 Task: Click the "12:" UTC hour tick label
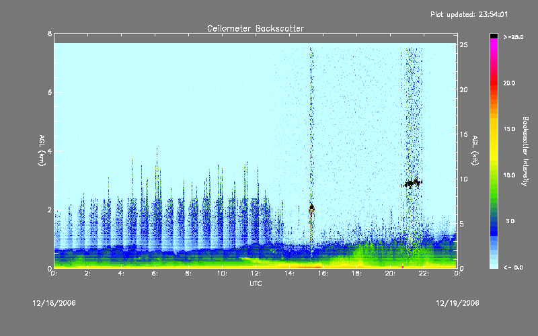(x=256, y=274)
